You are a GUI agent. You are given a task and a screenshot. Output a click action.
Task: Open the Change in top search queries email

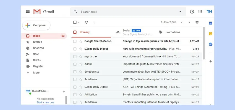pos(152,41)
